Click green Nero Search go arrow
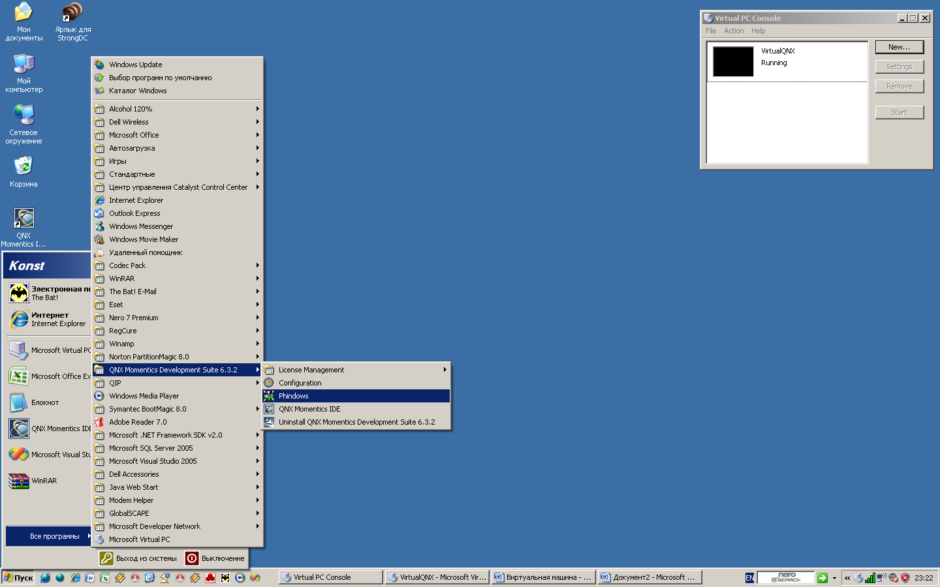Screen dimensions: 940x587 (x=822, y=578)
